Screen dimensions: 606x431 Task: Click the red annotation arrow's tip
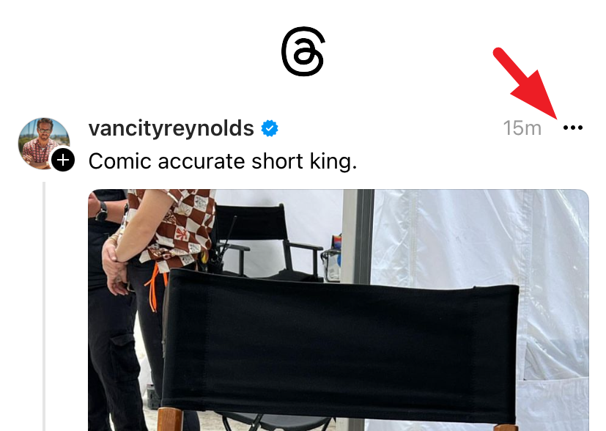click(x=555, y=117)
